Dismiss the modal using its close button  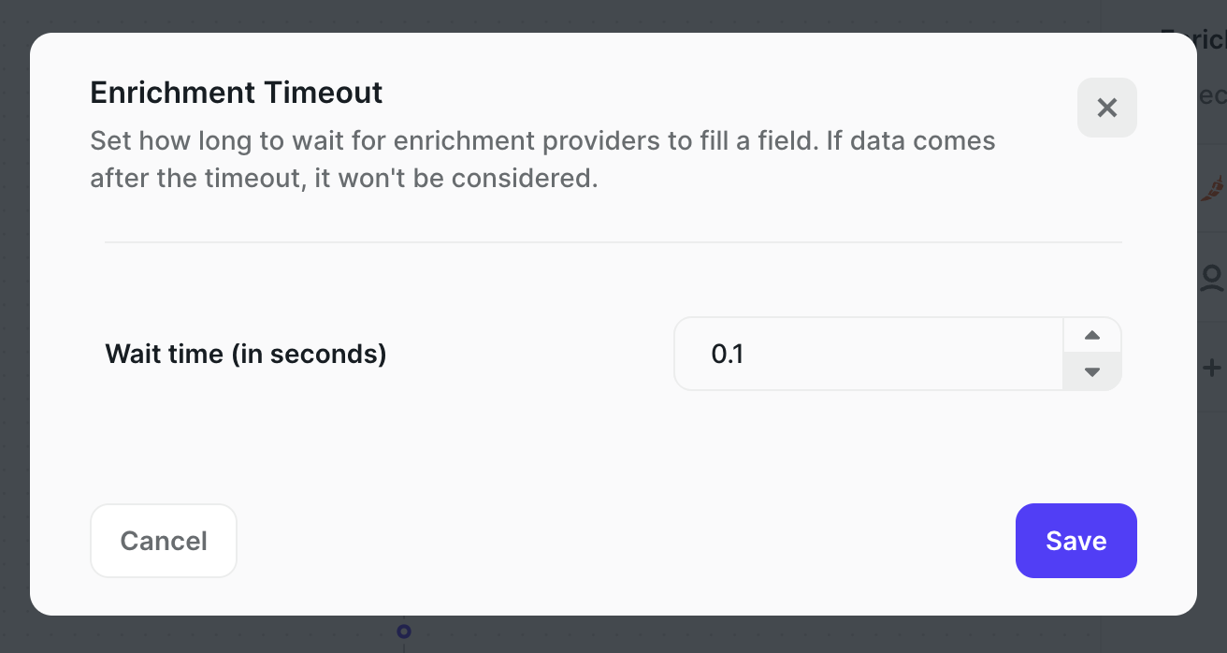pos(1106,108)
